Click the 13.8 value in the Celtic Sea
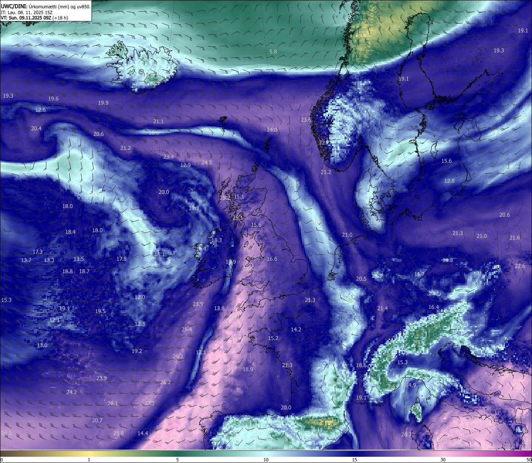Image resolution: width=532 pixels, height=463 pixels. [x=219, y=308]
